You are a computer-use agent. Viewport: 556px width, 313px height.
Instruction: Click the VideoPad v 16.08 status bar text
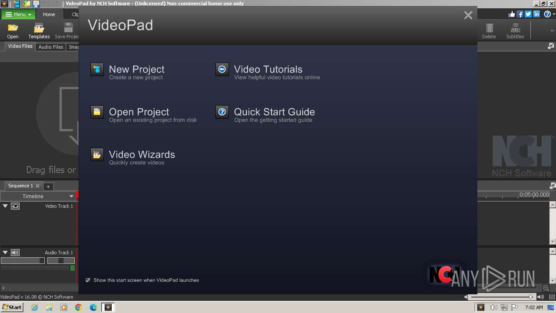click(36, 297)
